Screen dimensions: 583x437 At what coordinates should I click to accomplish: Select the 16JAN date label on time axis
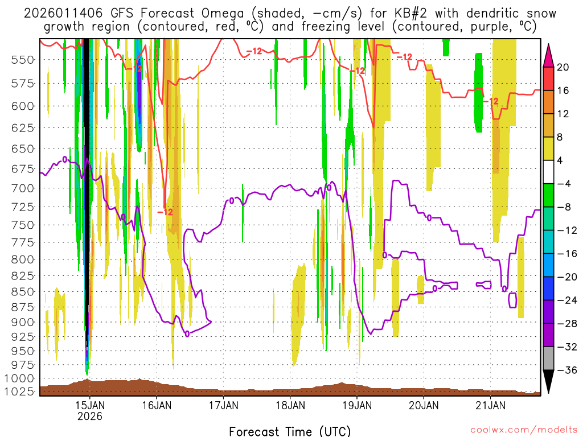pyautogui.click(x=157, y=405)
